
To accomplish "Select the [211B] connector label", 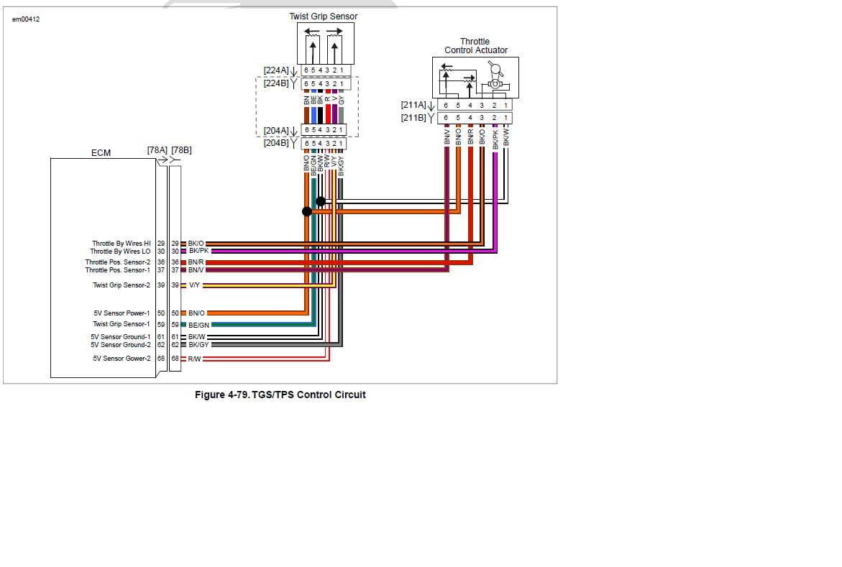I will (x=413, y=118).
